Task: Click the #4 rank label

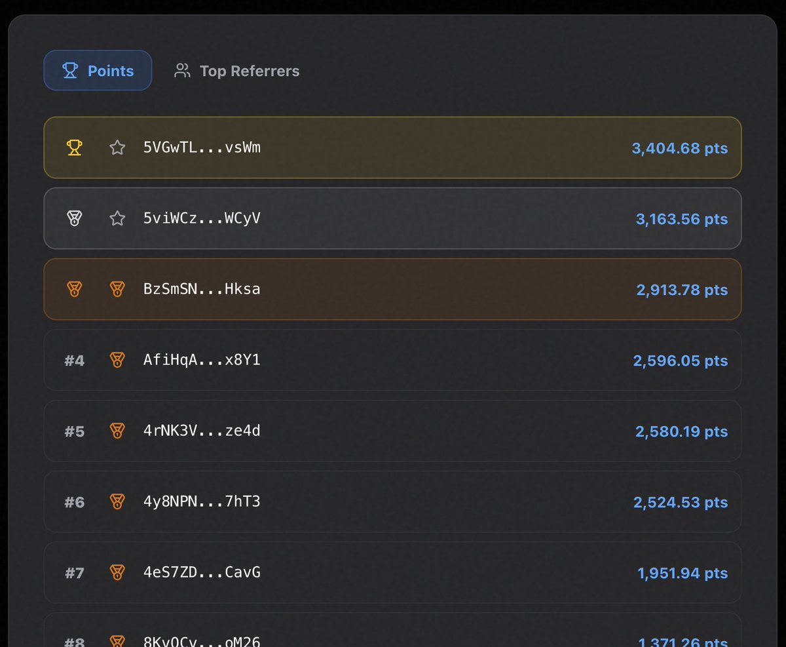Action: [75, 361]
